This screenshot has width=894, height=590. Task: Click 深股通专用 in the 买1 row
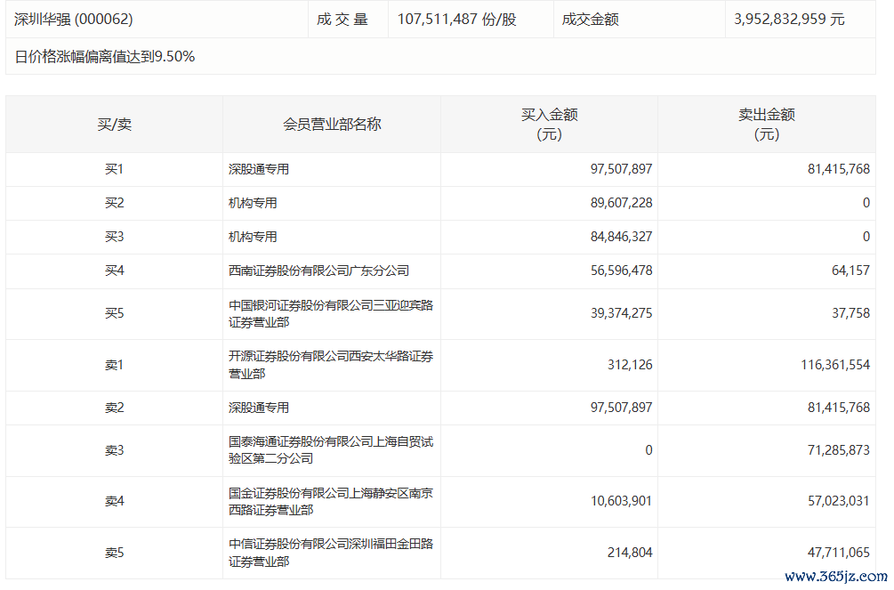pos(259,169)
